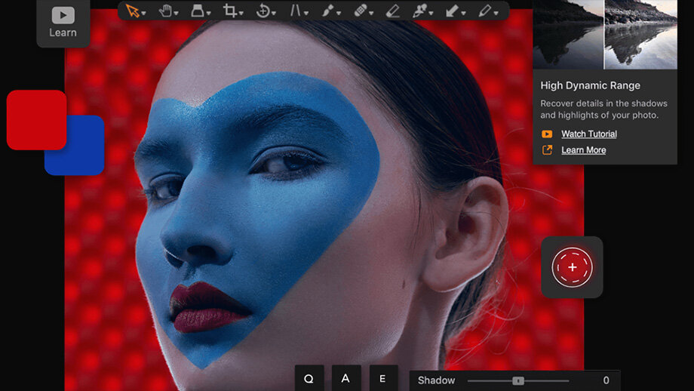
Task: Open dropdown arrow next to Move tool
Action: (143, 14)
